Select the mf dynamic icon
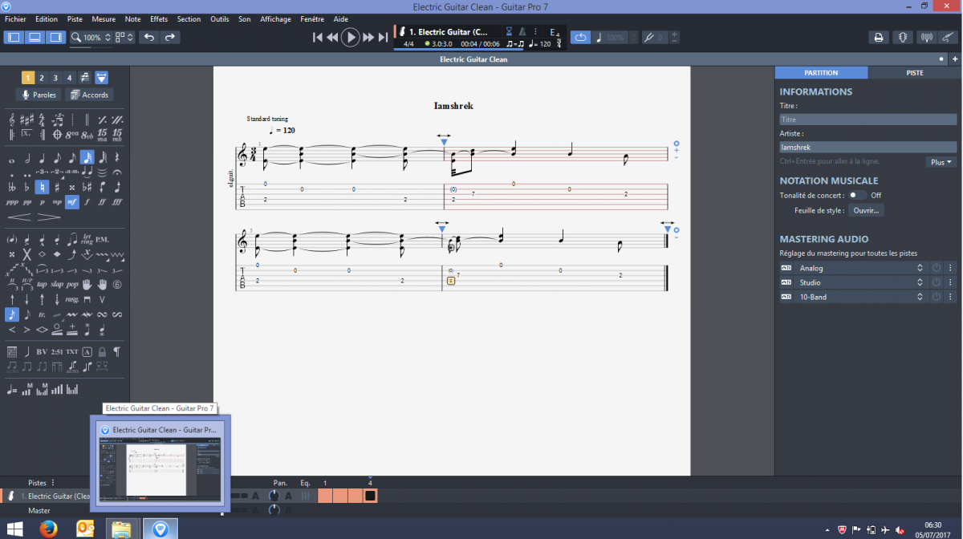Viewport: 963px width, 539px height. click(72, 202)
